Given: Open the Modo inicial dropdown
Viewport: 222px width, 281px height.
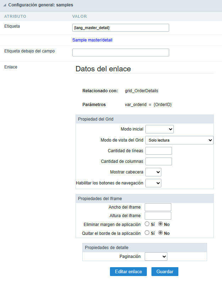Looking at the screenshot, I should [x=159, y=129].
